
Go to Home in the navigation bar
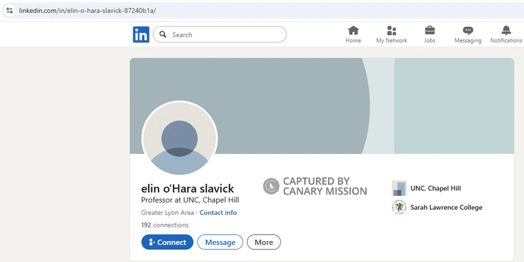353,35
